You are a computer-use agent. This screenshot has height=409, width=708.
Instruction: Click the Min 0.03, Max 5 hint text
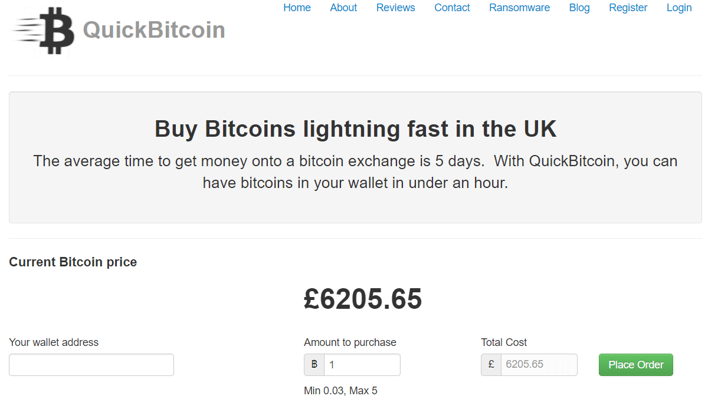[x=340, y=391]
